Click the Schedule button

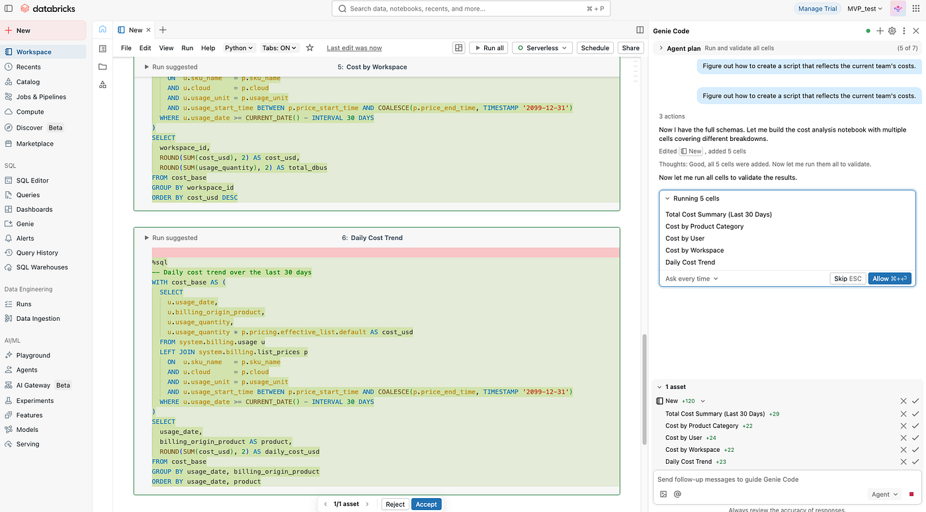coord(595,48)
